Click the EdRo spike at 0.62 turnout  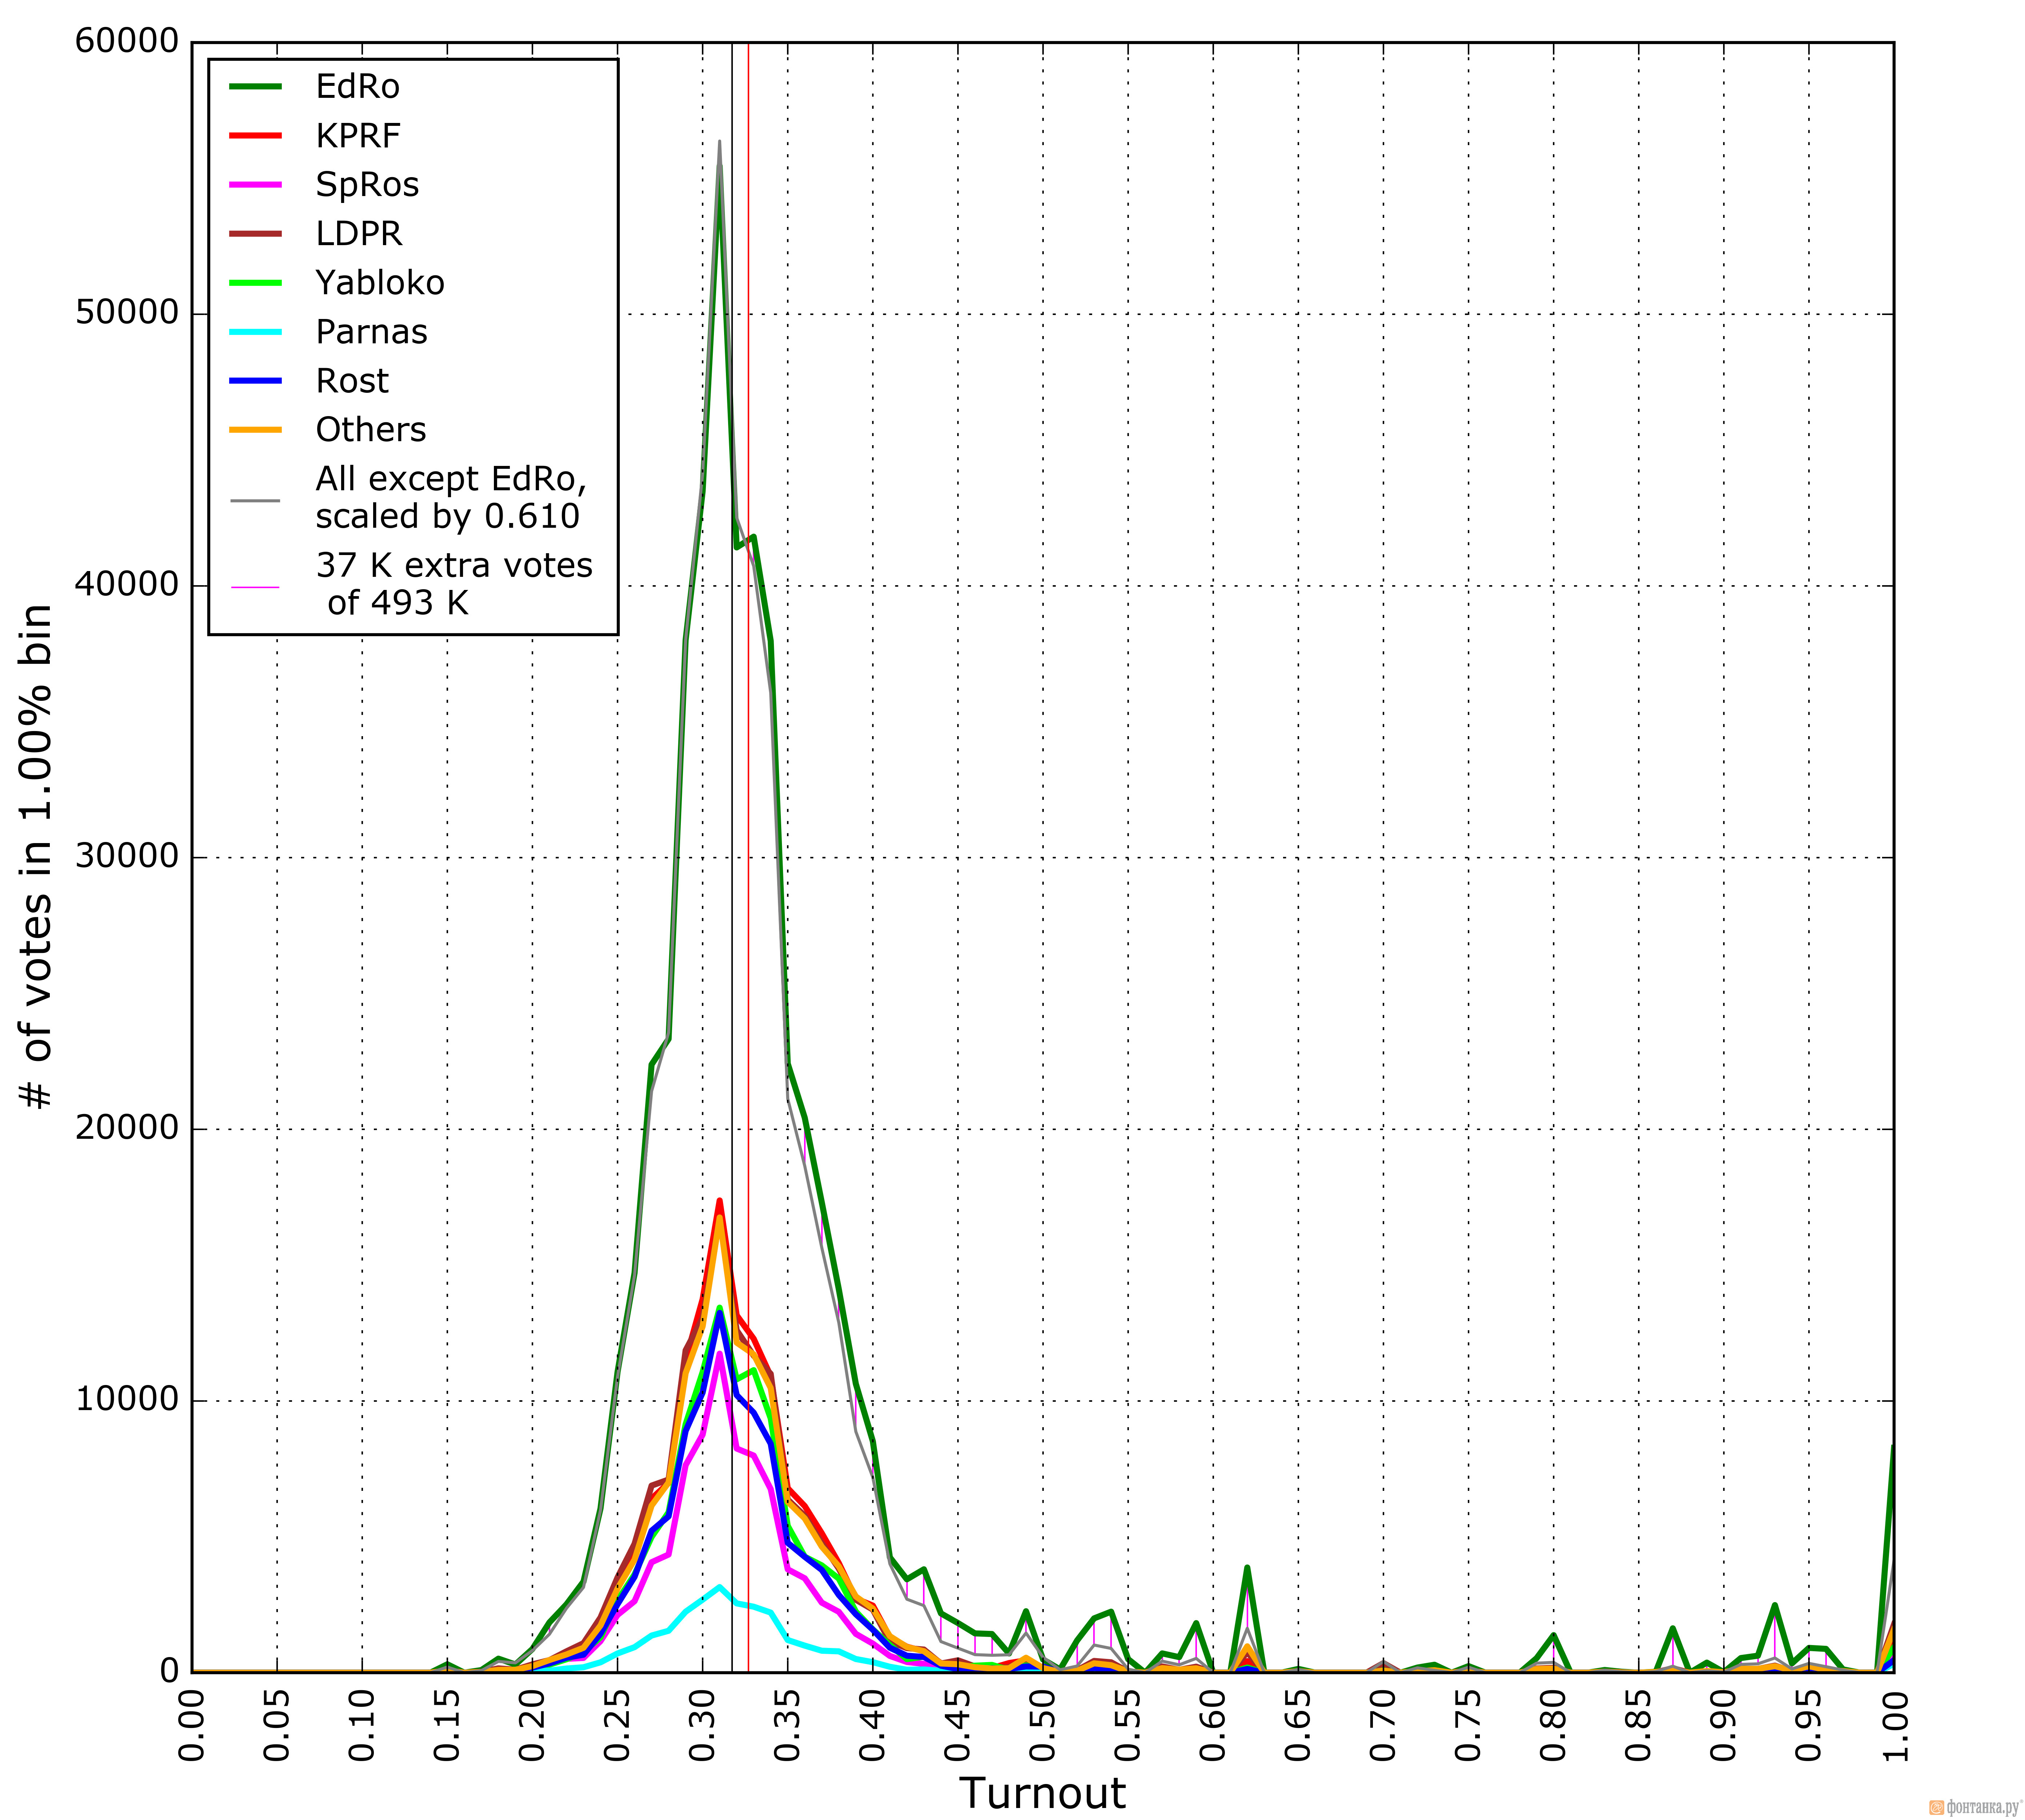click(1247, 1567)
